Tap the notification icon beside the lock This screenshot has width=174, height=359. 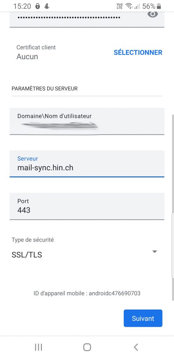click(x=47, y=6)
